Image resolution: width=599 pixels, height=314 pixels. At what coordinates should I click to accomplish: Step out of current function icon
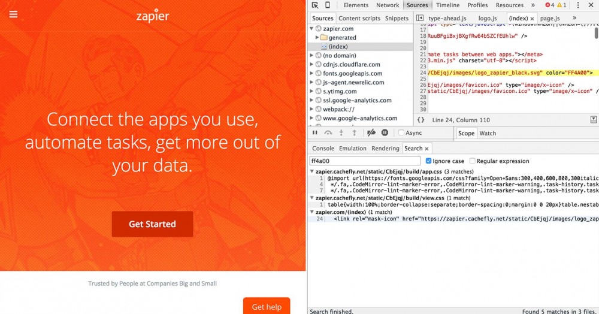pyautogui.click(x=354, y=132)
